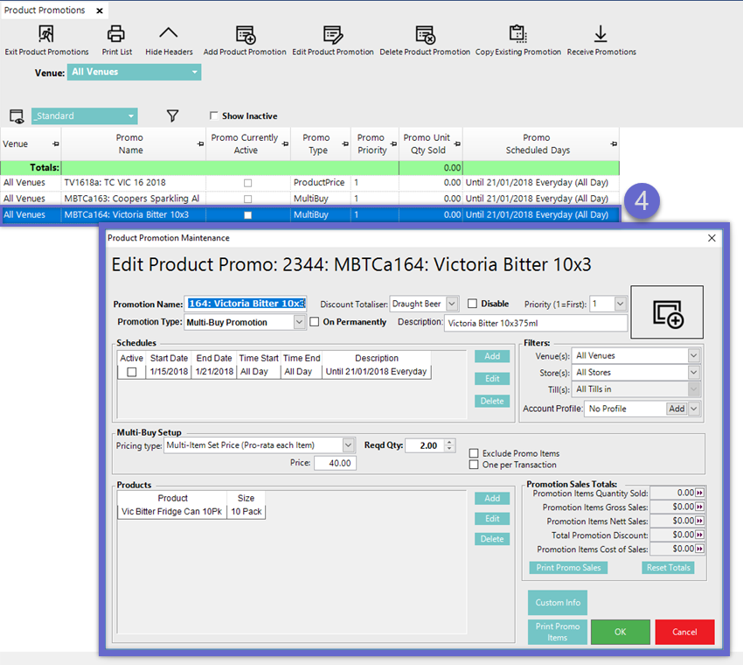Collapse headers with the Hide Headers chevron

tap(168, 33)
